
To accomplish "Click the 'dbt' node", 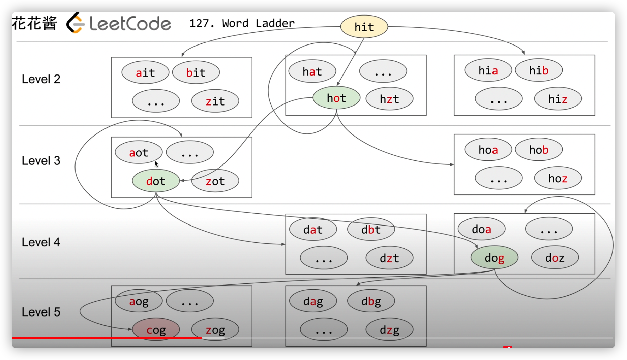I will coord(371,230).
